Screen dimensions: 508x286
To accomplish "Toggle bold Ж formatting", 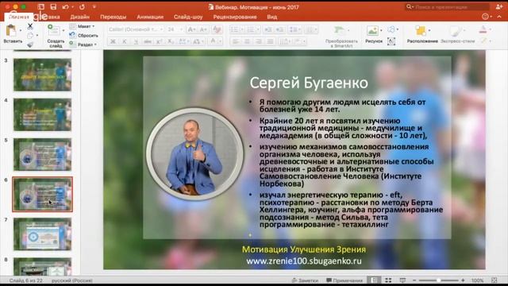I will 113,41.
